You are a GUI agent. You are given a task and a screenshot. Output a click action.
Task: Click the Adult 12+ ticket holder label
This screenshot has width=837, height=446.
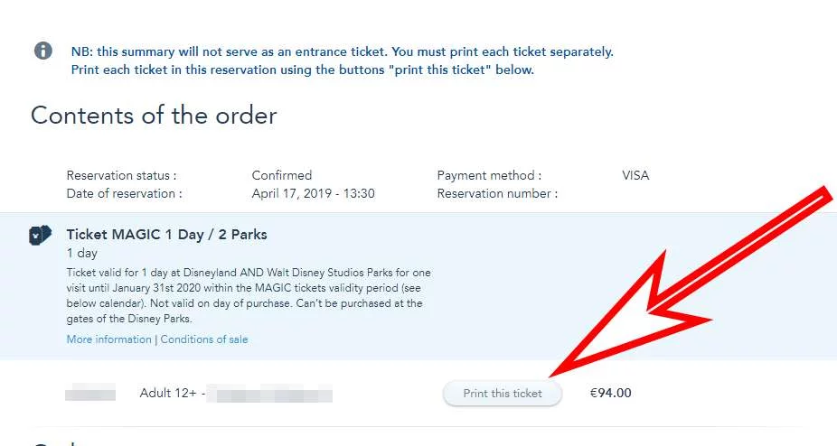pos(168,394)
